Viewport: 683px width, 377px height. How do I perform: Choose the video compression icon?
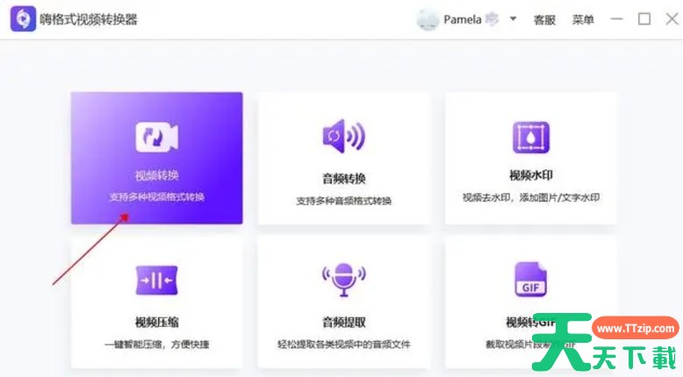pyautogui.click(x=156, y=281)
